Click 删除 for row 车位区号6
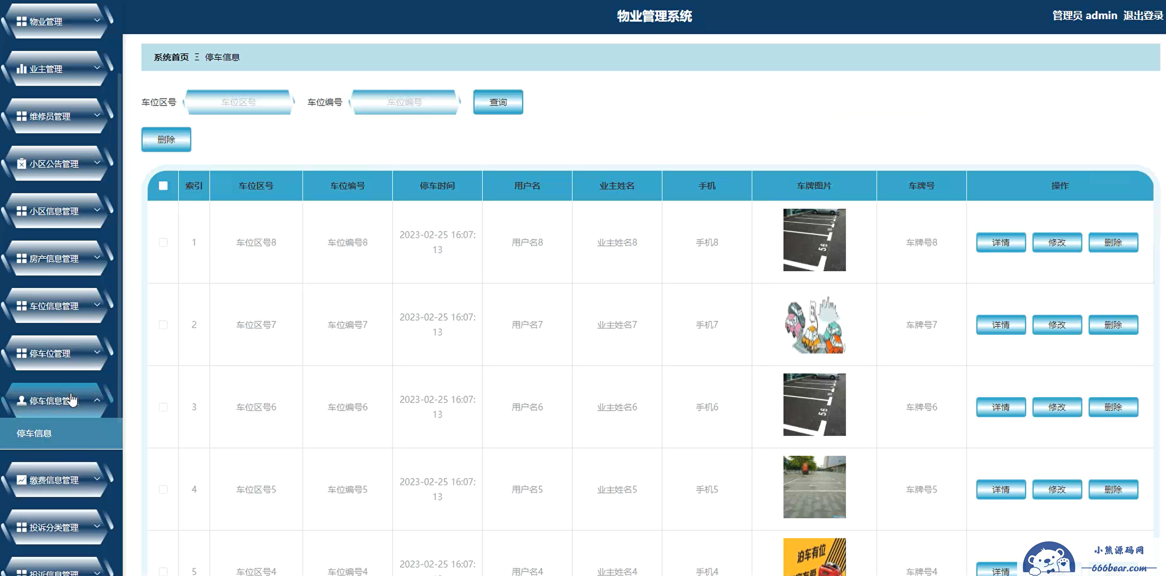The width and height of the screenshot is (1166, 576). (1113, 407)
